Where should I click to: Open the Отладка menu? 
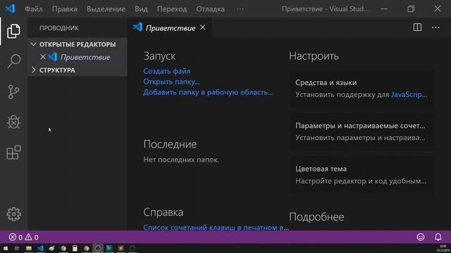tap(210, 9)
